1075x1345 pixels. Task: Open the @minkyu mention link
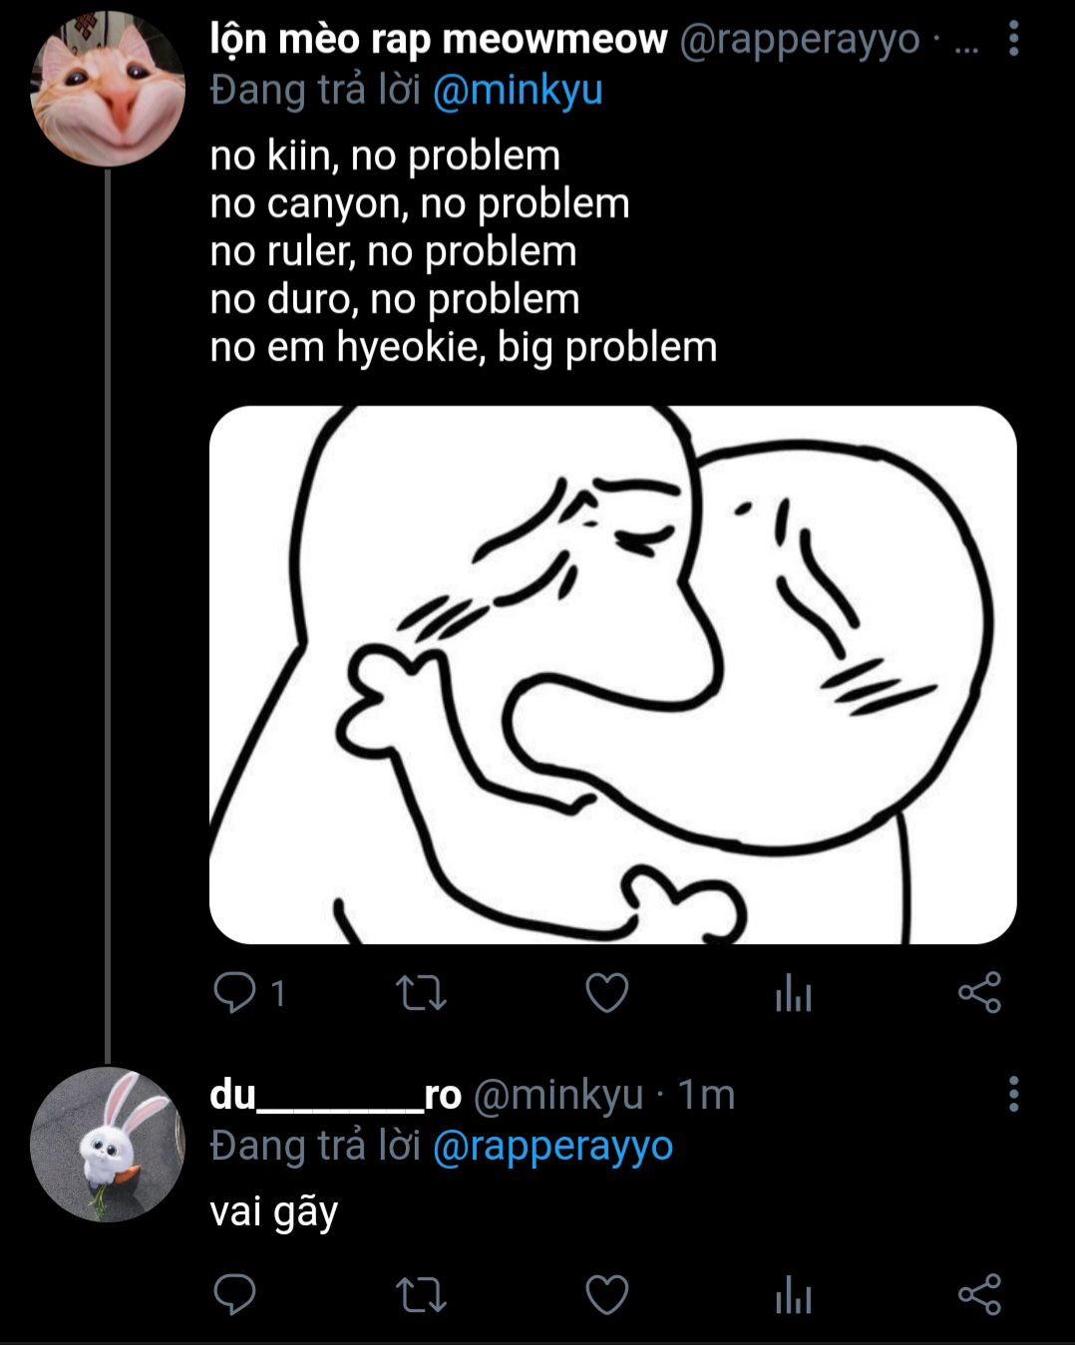518,90
